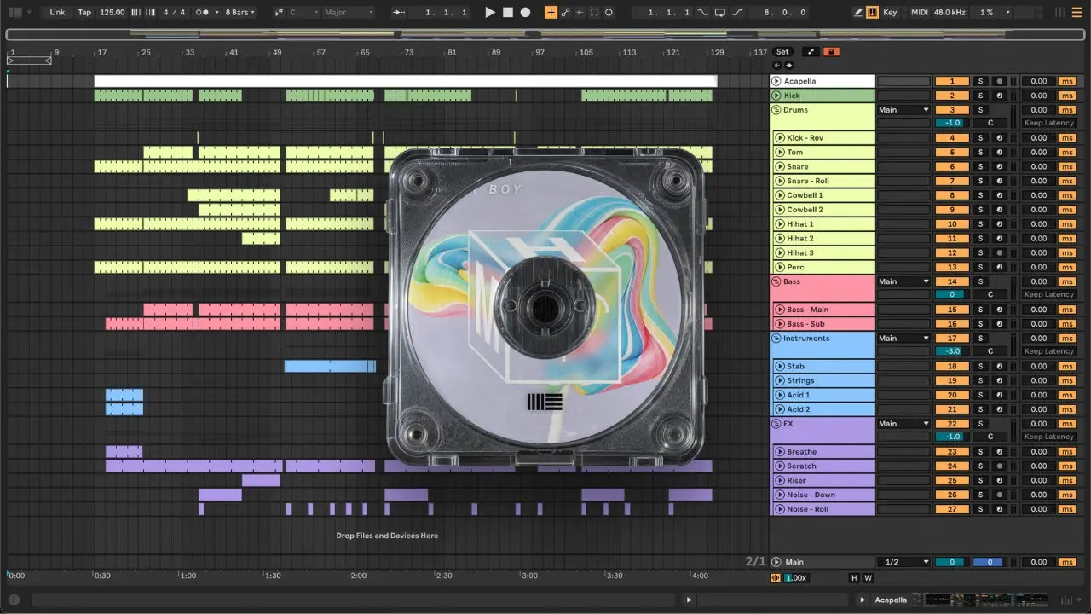The height and width of the screenshot is (614, 1091).
Task: Toggle the arrangement Loop switch
Action: [x=720, y=13]
